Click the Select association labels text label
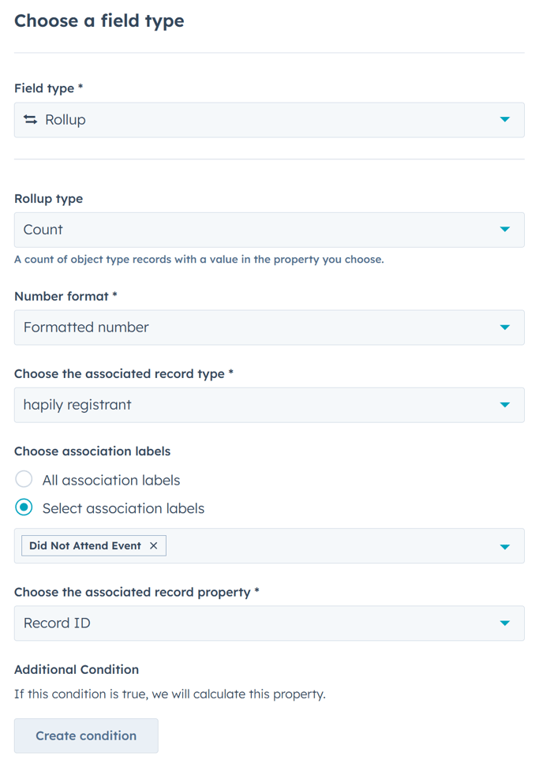 click(x=123, y=508)
